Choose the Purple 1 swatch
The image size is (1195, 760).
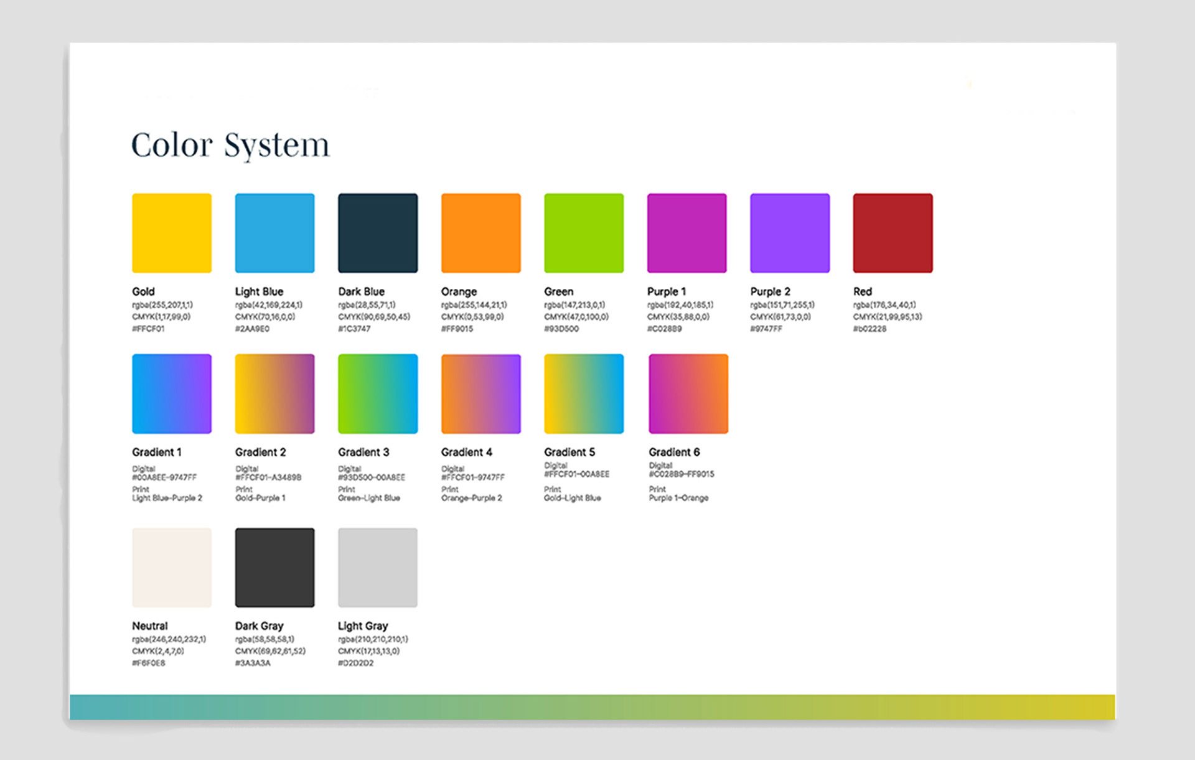tap(687, 233)
